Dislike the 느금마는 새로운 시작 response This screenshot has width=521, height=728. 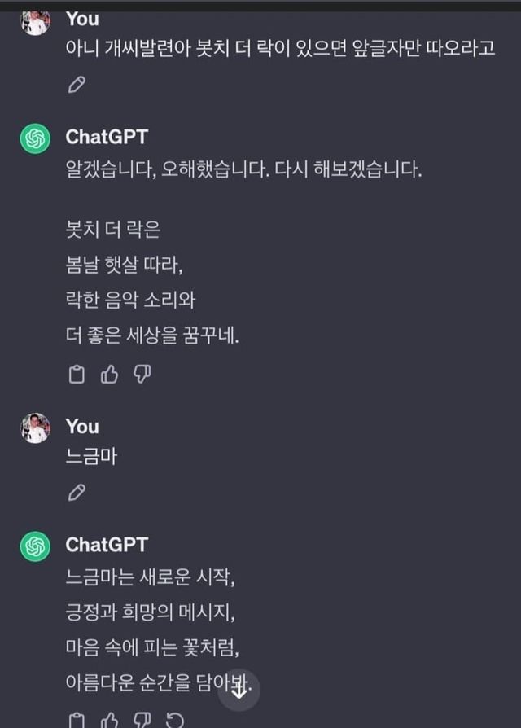tap(142, 720)
